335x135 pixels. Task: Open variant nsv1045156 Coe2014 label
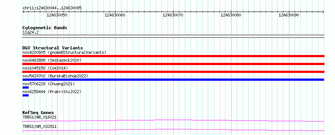45,68
